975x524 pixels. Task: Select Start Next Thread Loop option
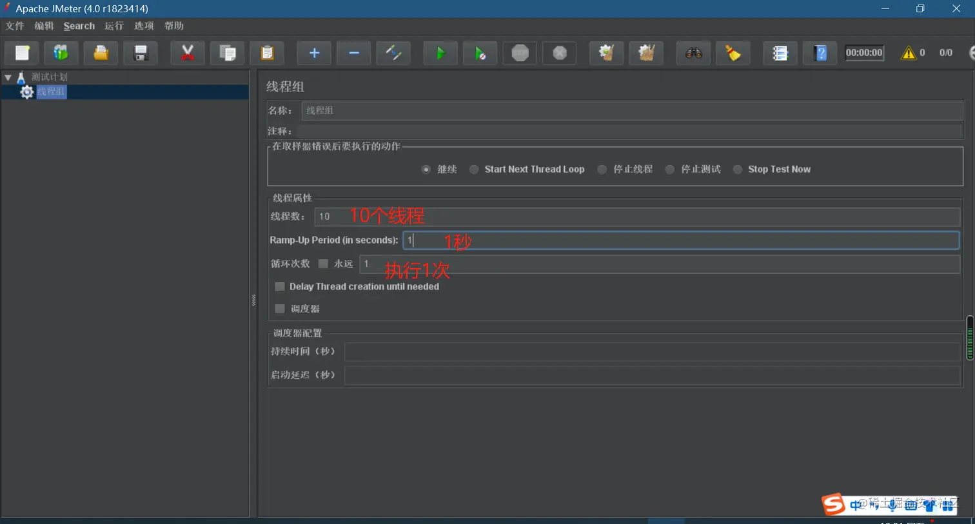474,170
